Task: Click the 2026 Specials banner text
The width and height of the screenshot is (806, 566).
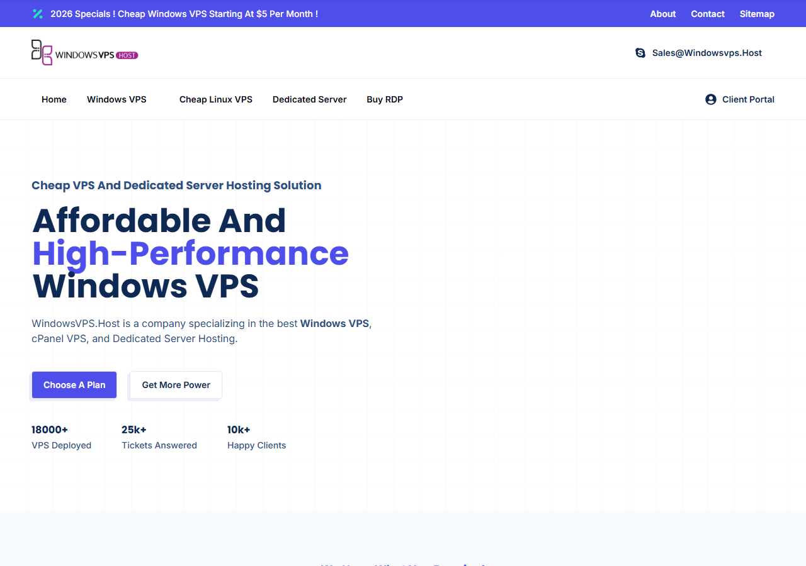Action: point(184,14)
